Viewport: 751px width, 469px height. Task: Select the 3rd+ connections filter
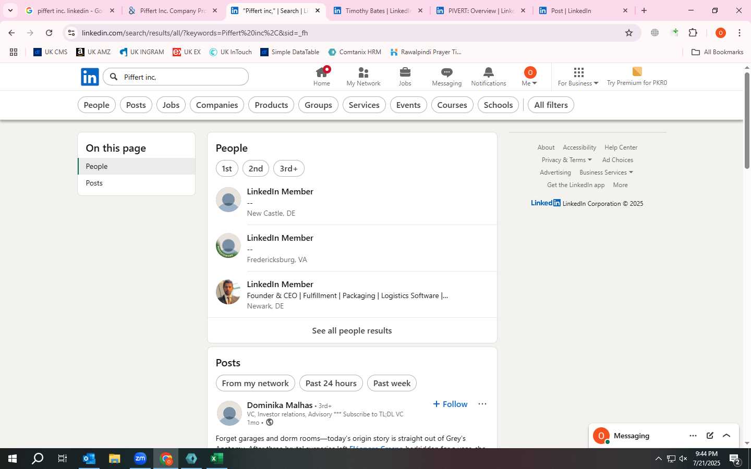click(x=288, y=168)
